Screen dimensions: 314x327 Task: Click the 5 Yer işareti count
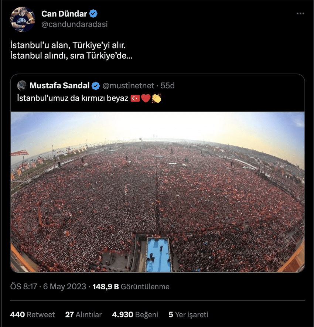[x=188, y=314]
